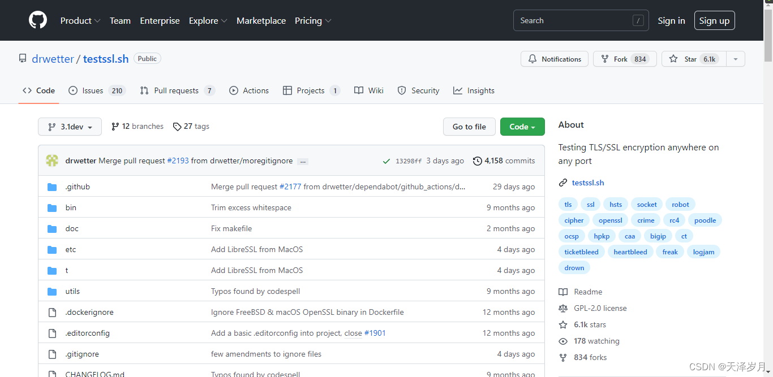Open commit hash 13298ff
Image resolution: width=773 pixels, height=377 pixels.
pos(409,161)
